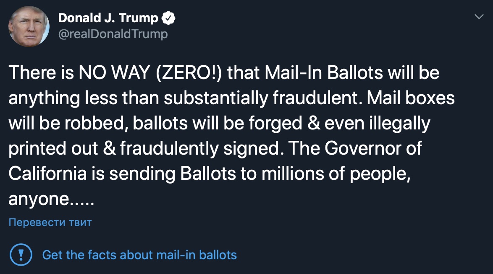
Task: Open the tweet options chevron menu
Action: pos(479,17)
